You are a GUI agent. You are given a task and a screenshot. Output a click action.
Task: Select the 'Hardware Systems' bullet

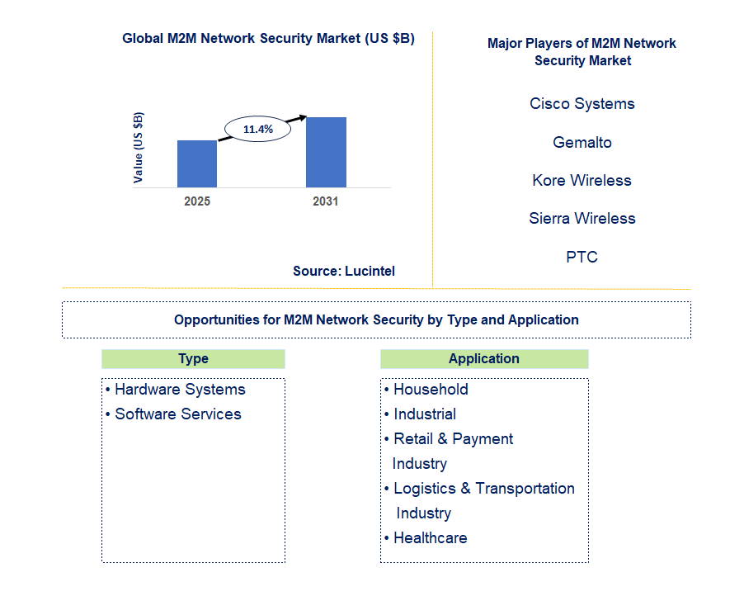tap(176, 390)
